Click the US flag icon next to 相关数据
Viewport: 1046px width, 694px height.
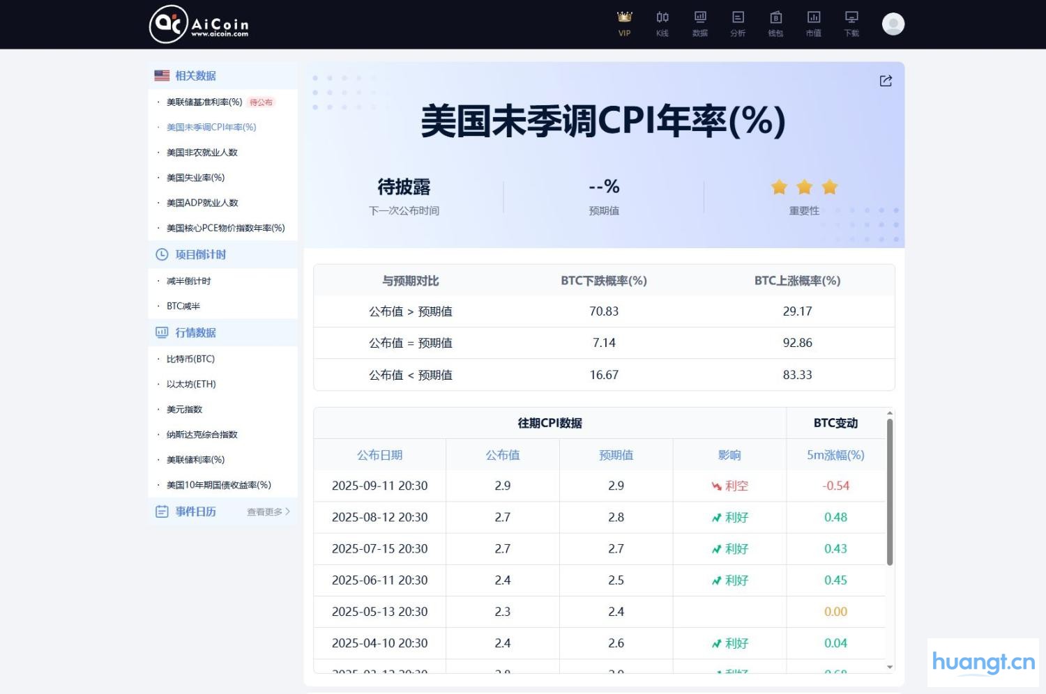(x=161, y=75)
